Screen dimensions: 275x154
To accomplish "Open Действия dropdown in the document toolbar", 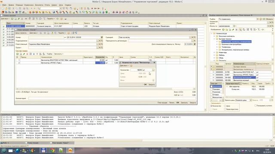I will [34, 33].
